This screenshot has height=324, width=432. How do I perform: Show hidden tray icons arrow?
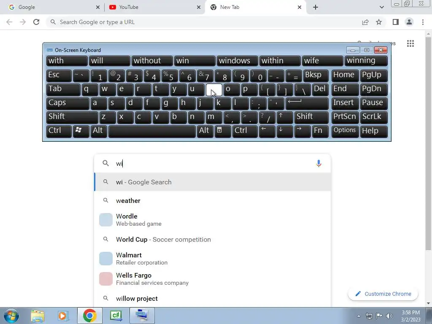click(x=359, y=316)
